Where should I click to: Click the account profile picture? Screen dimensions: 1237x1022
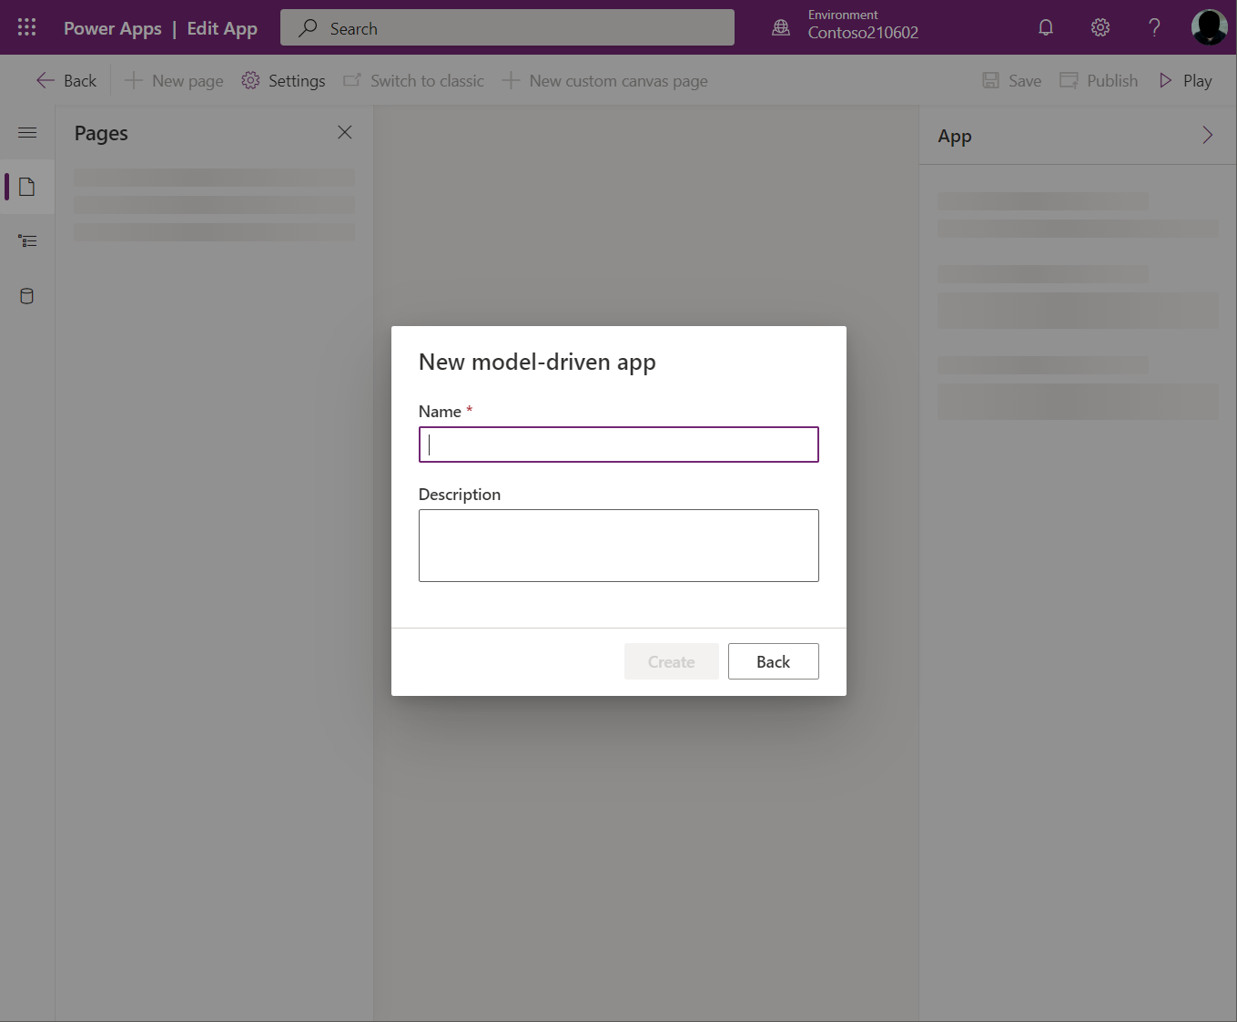pos(1209,27)
